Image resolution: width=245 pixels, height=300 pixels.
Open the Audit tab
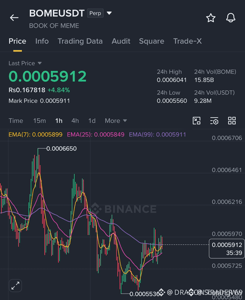121,41
